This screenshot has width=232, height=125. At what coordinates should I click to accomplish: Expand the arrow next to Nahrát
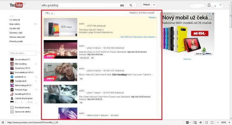pyautogui.click(x=154, y=5)
